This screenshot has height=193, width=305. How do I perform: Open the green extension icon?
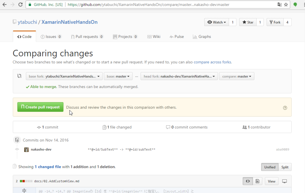pyautogui.click(x=295, y=4)
